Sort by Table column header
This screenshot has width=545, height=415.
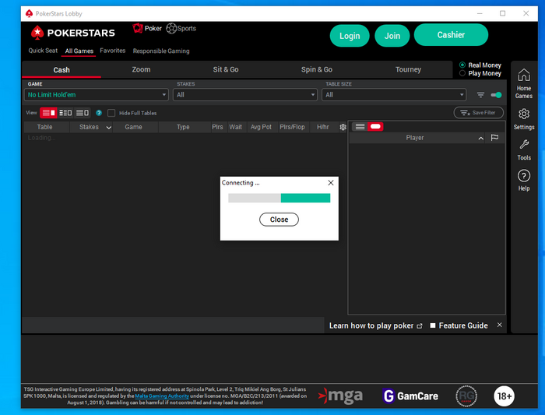click(x=45, y=127)
